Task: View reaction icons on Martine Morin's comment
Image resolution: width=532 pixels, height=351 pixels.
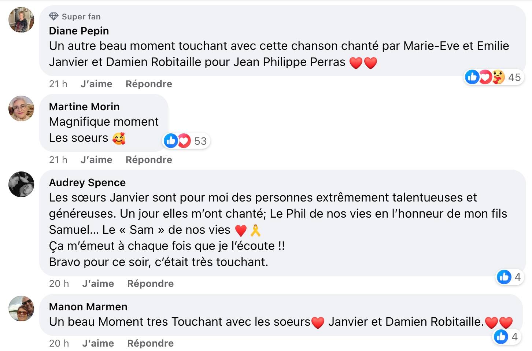Action: pyautogui.click(x=177, y=141)
